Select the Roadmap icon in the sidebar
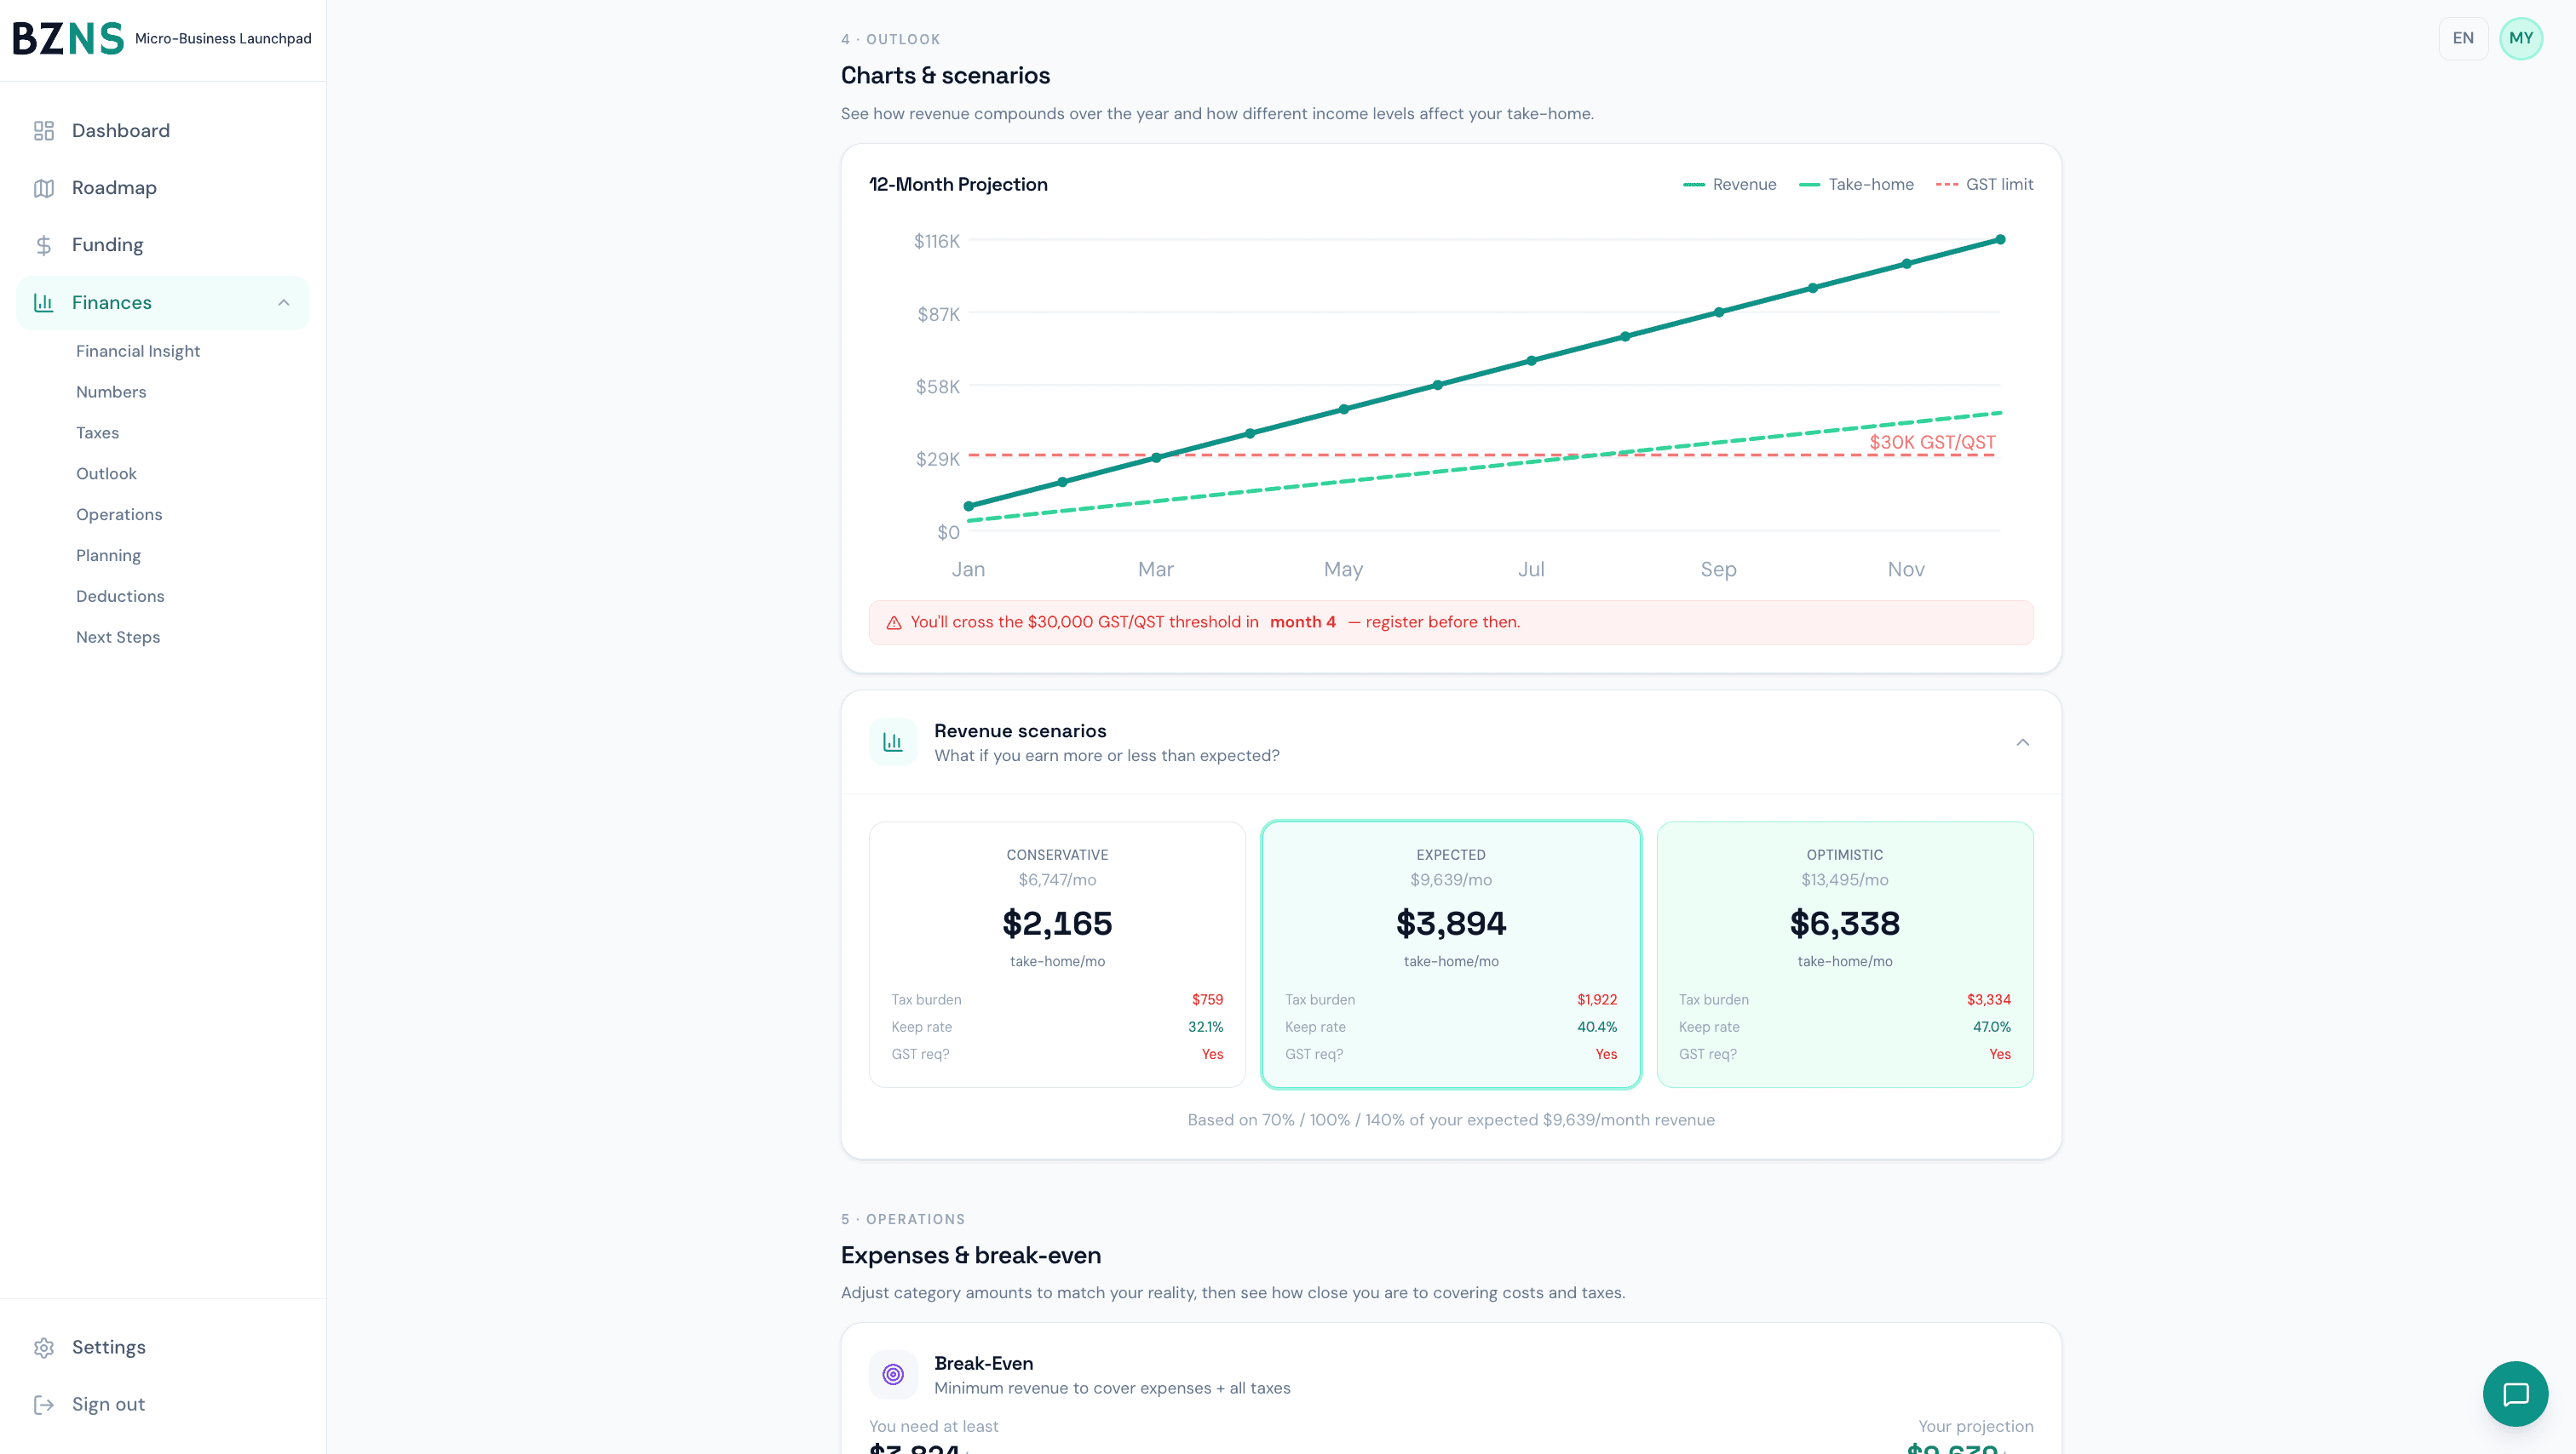The height and width of the screenshot is (1454, 2576). (x=44, y=187)
